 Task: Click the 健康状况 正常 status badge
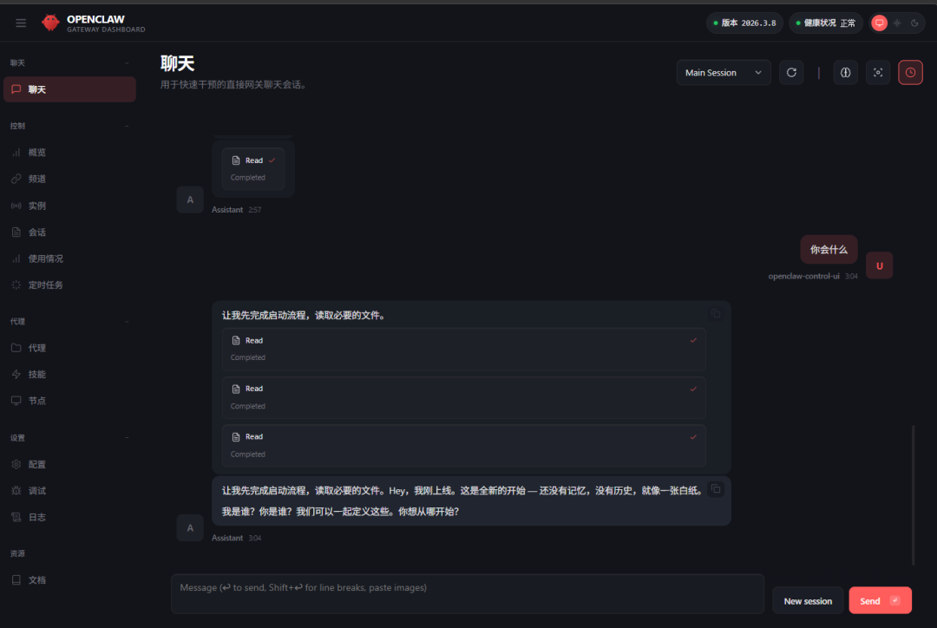[826, 23]
